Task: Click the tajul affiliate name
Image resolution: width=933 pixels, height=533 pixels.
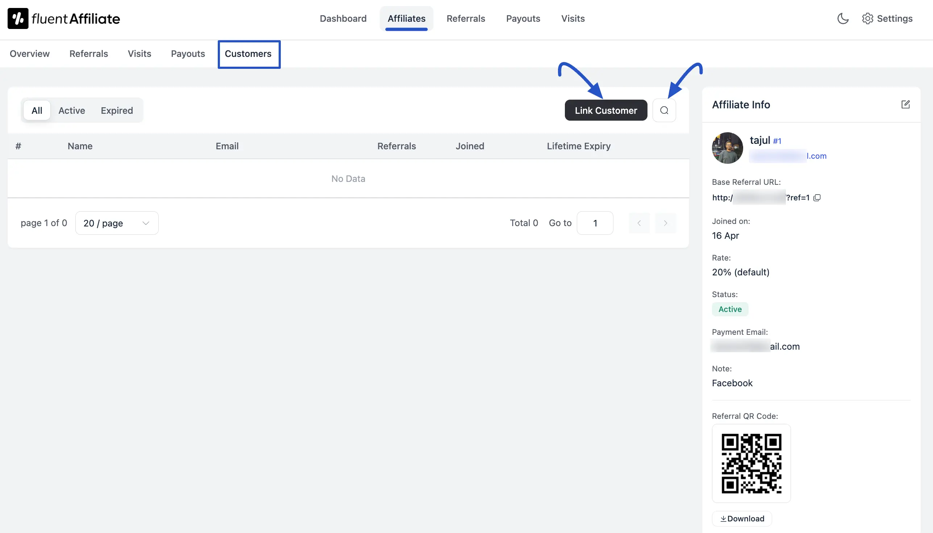Action: [x=760, y=140]
